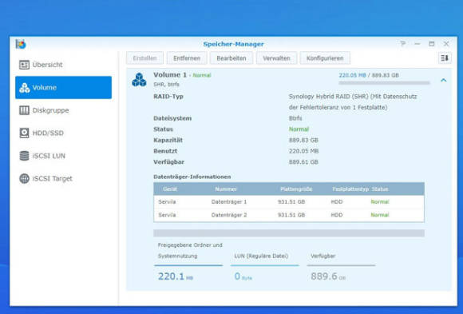Open the sort order toolbar icon
The height and width of the screenshot is (314, 463).
click(x=445, y=58)
